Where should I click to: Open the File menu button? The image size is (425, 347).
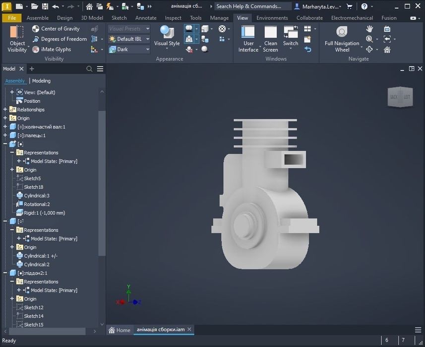[x=12, y=18]
